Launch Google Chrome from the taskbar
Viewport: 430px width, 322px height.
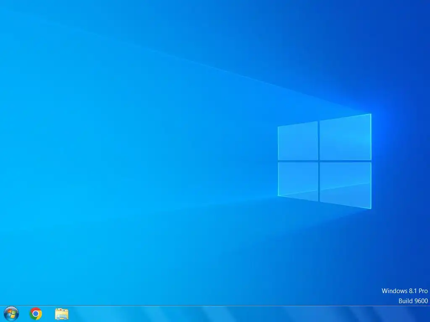[x=36, y=314]
